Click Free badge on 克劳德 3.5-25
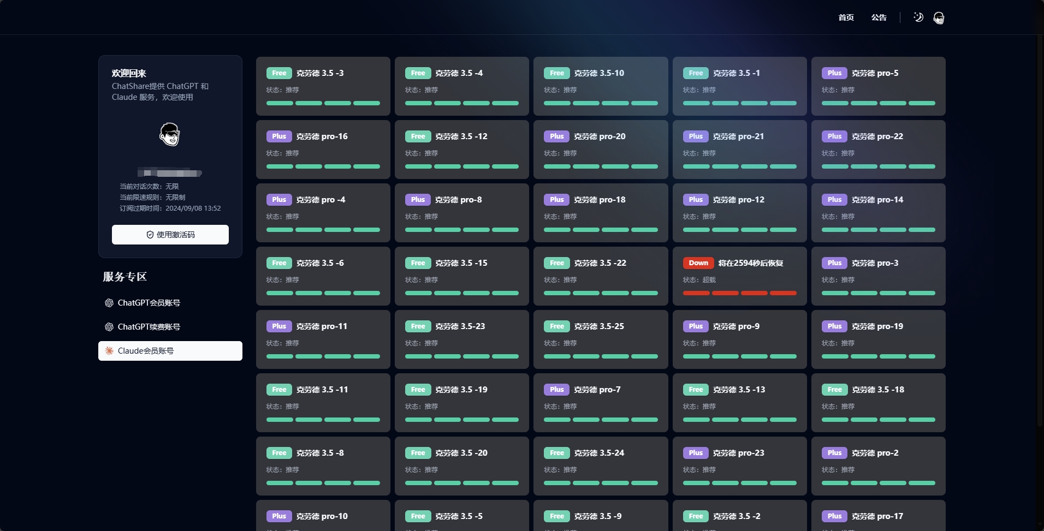This screenshot has height=531, width=1044. click(557, 326)
